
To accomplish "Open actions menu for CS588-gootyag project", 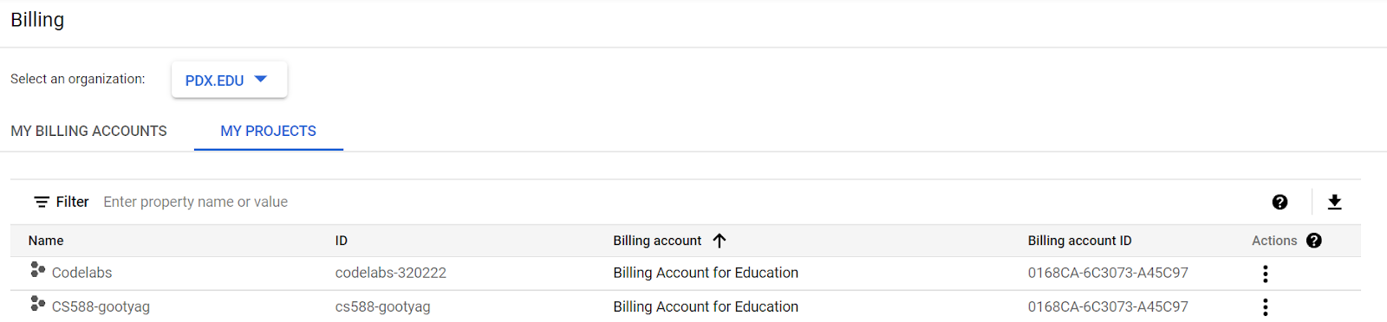I will tap(1266, 306).
